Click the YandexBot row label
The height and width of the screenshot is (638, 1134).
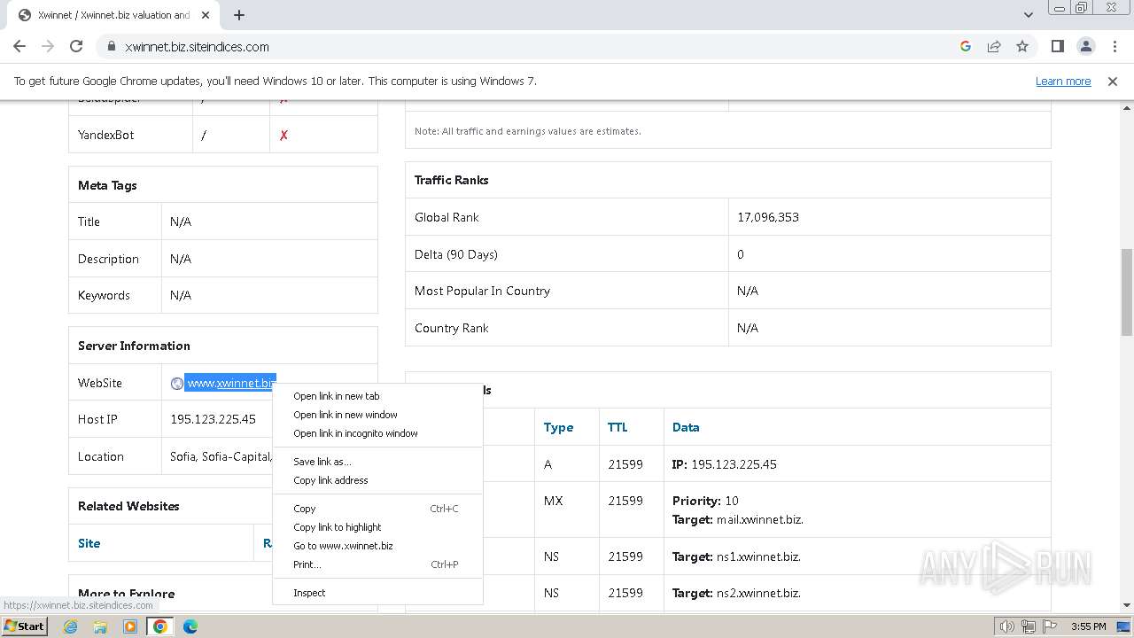tap(106, 135)
